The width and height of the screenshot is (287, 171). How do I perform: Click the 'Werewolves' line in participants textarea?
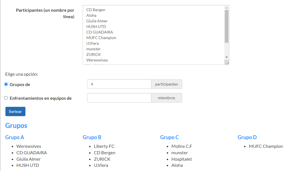pos(97,60)
